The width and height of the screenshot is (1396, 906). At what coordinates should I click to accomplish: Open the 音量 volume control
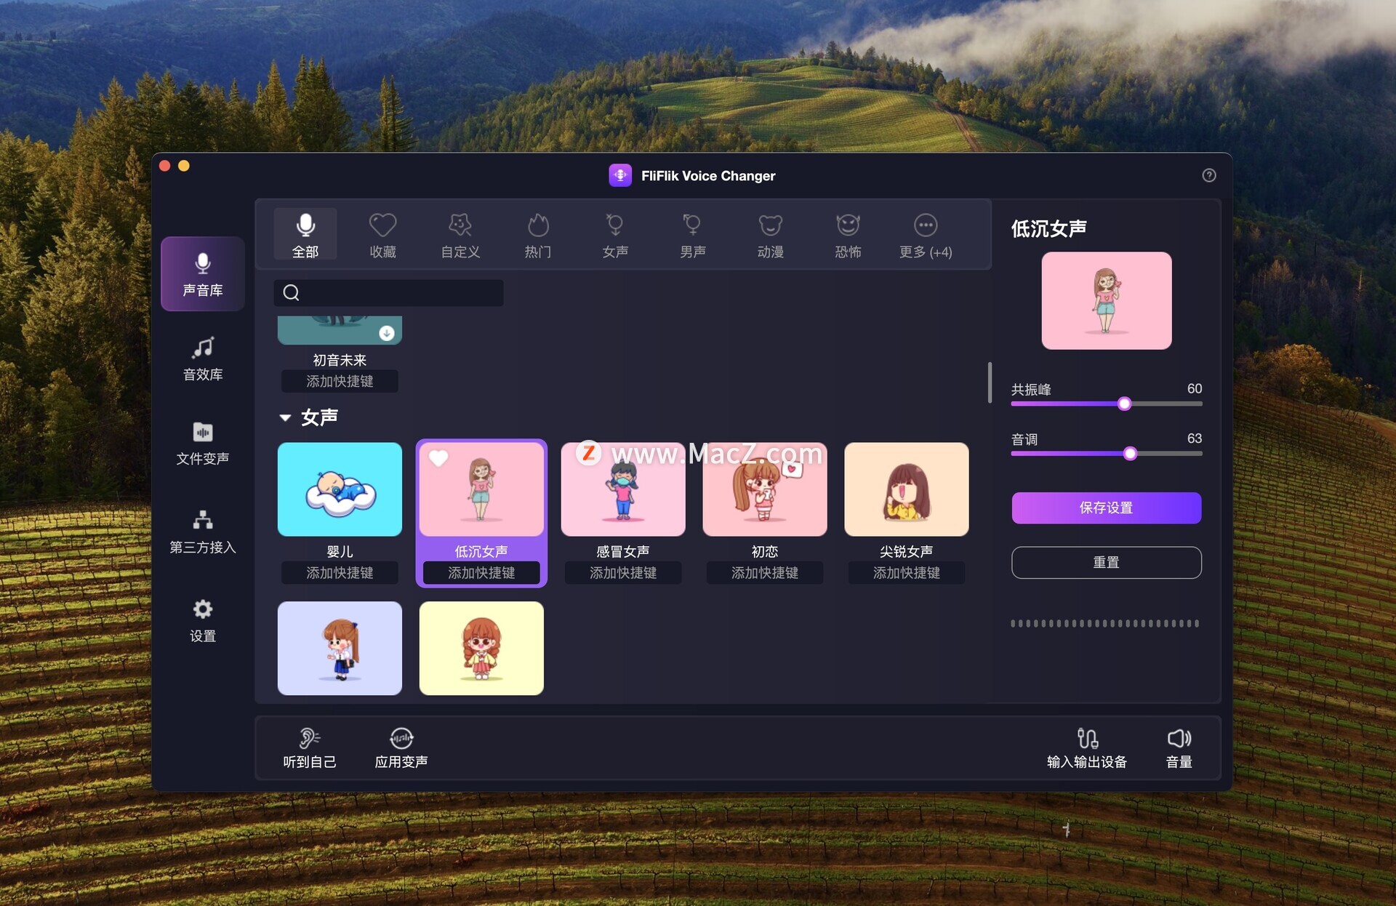click(x=1179, y=747)
